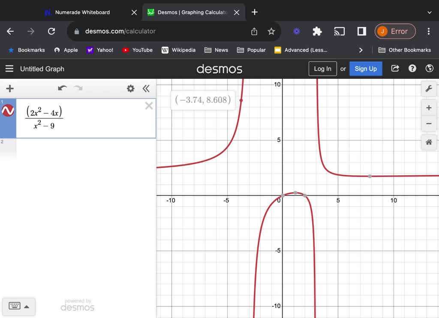439x318 pixels.
Task: Click the Log In button
Action: [x=322, y=69]
